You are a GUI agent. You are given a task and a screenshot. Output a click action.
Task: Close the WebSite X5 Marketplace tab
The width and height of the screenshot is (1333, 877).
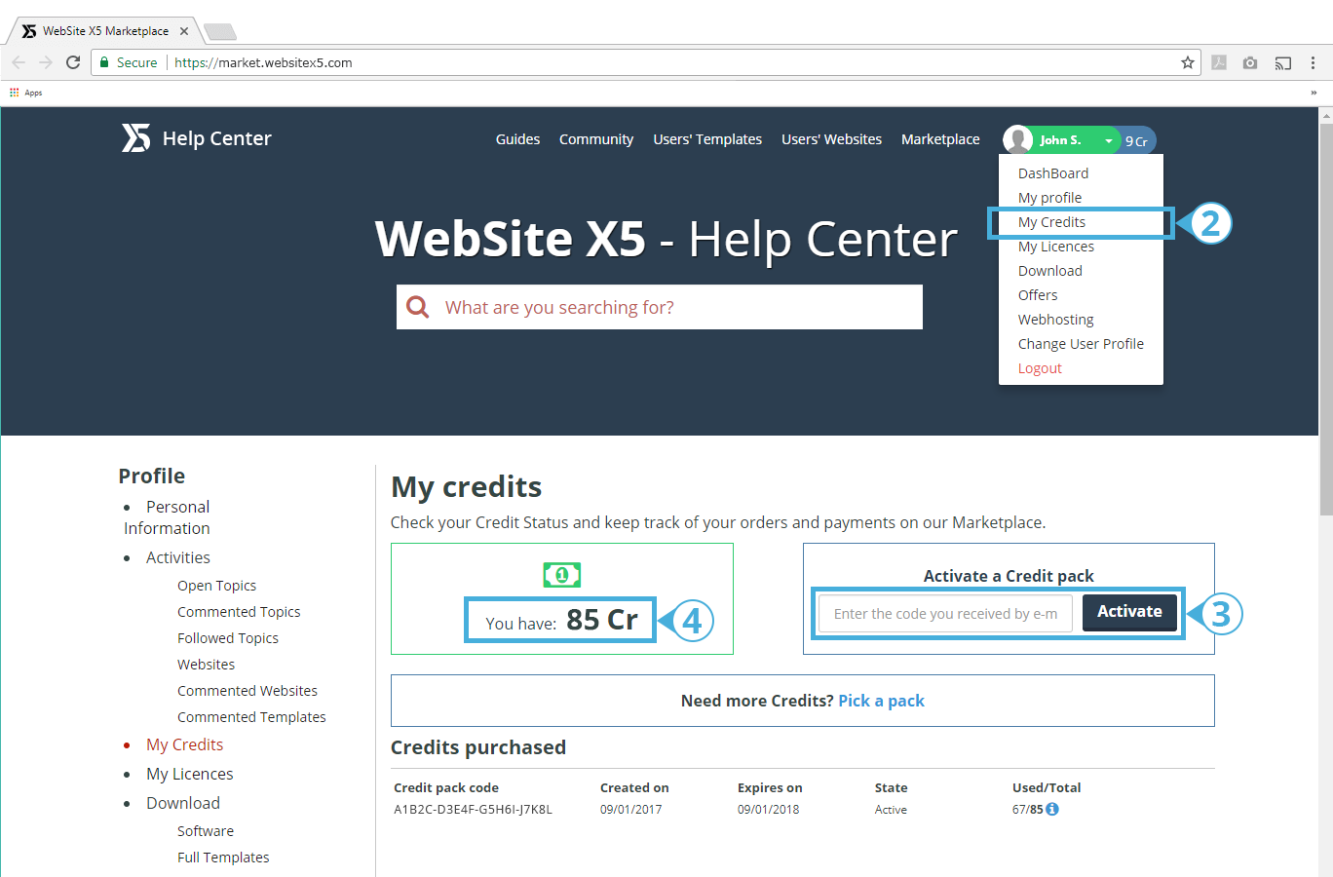point(184,31)
